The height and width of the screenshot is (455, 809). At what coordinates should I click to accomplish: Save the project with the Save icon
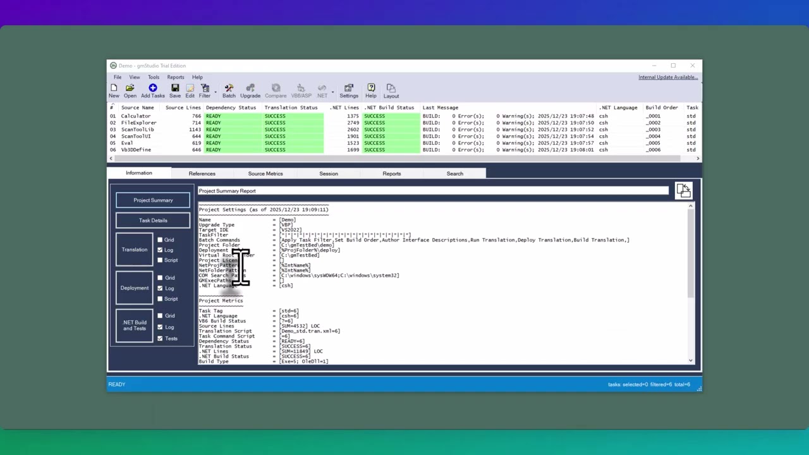[175, 91]
